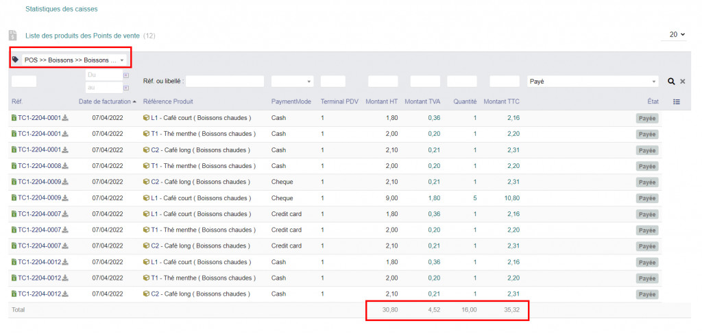Open invoice reference TC1-2204-0008
Screen dimensions: 702x334
[x=40, y=166]
